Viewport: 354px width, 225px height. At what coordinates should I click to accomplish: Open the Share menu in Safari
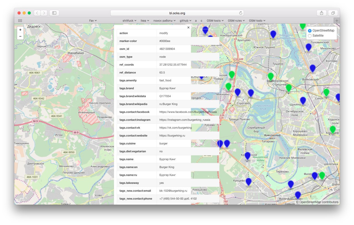[x=321, y=13]
